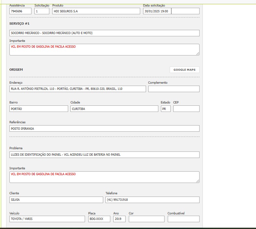Screen dimensions: 256x229
Task: Focus the Data solicitação date field
Action: 157,11
